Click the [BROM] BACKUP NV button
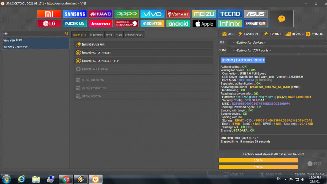This screenshot has height=184, width=327. tap(144, 80)
